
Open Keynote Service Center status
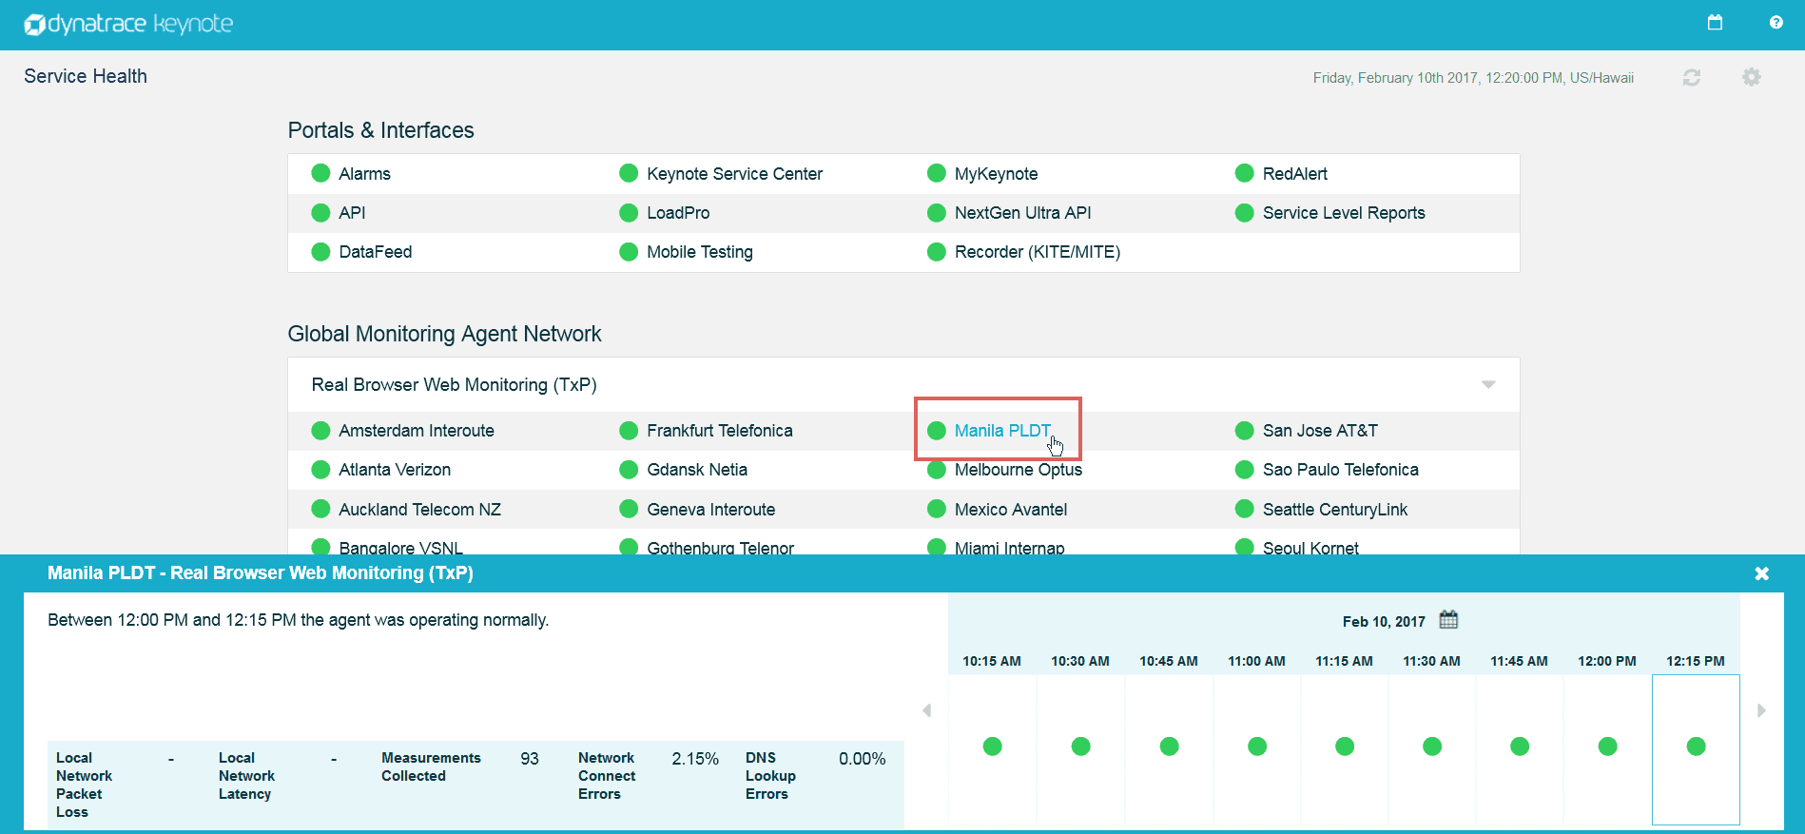point(734,174)
